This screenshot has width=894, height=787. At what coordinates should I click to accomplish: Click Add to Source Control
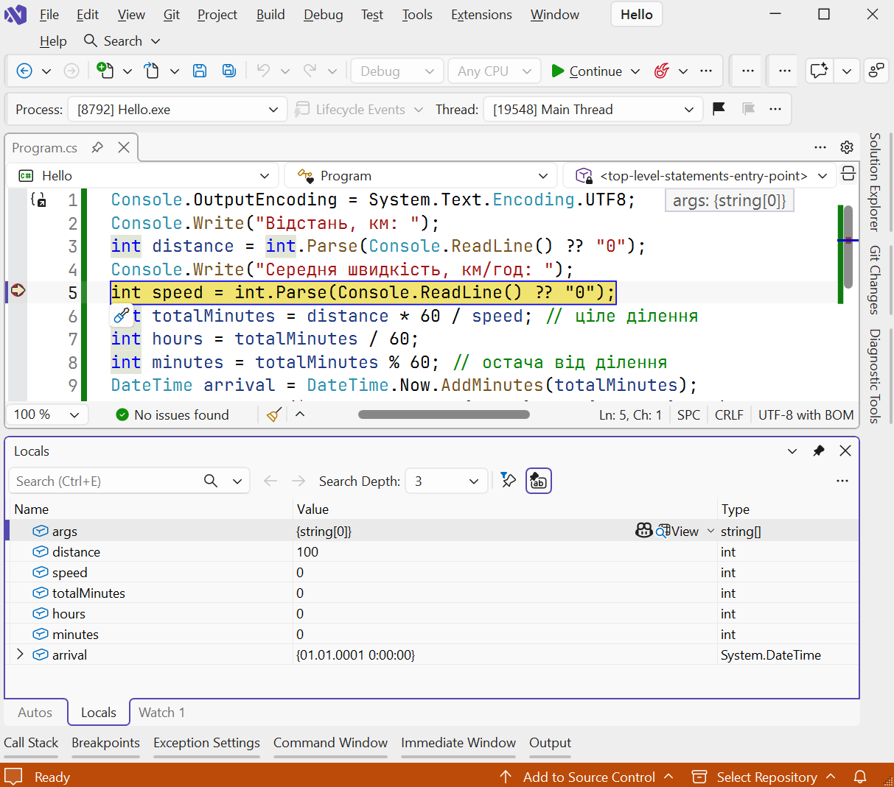pyautogui.click(x=587, y=777)
